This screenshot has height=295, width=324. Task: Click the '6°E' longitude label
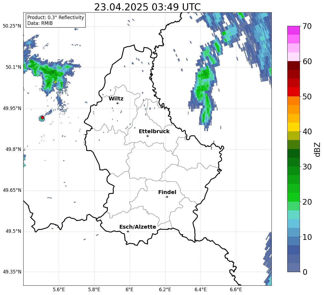(129, 290)
